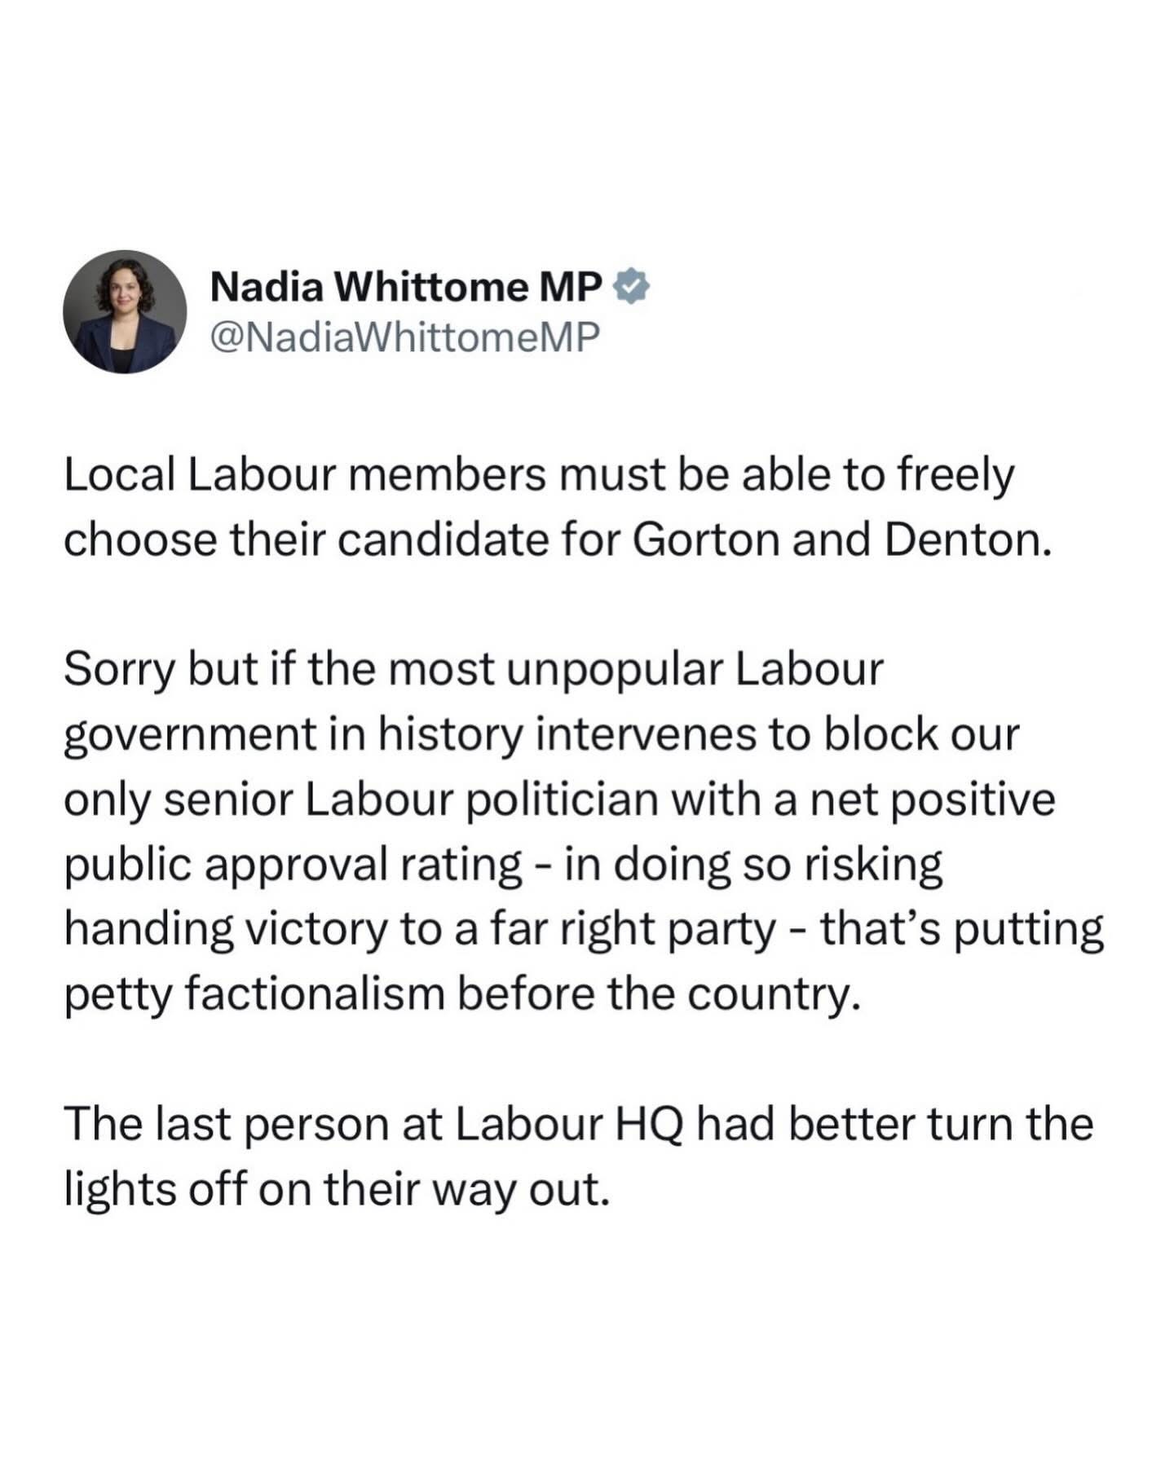Open the @NadiaWhittomeMP handle link
Screen dimensions: 1174x1467
(x=404, y=337)
